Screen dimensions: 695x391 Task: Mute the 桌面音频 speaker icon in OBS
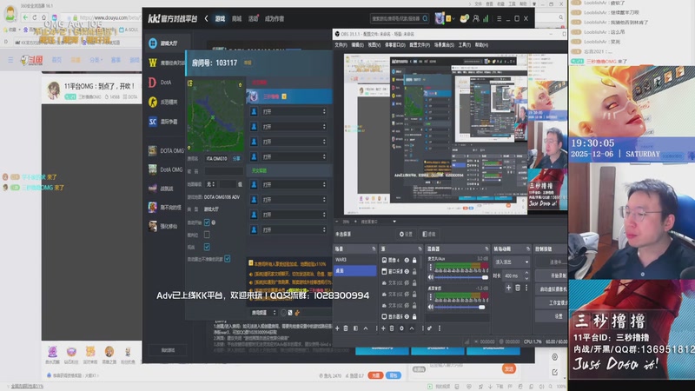430,307
